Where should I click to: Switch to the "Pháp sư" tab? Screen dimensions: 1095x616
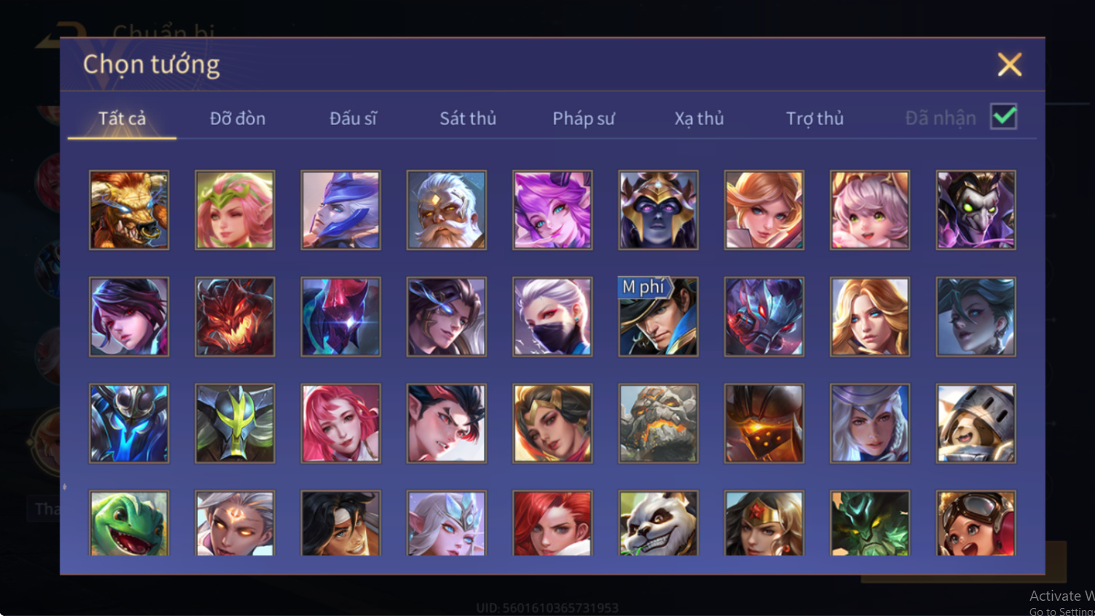584,118
